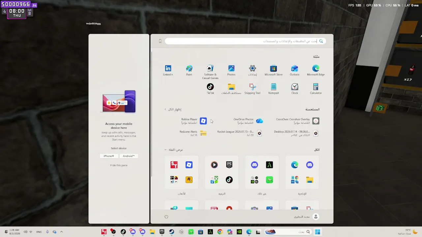Open the محمد المطيري user account menu
The width and height of the screenshot is (422, 237).
pyautogui.click(x=306, y=217)
